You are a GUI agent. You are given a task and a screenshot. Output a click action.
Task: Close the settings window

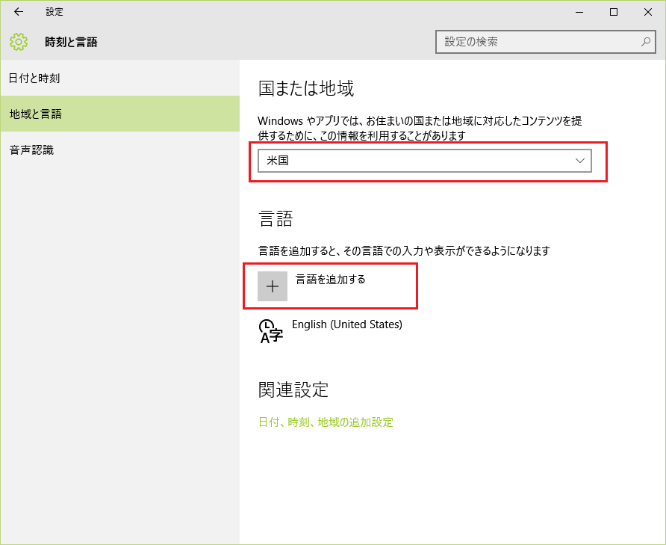pos(648,12)
